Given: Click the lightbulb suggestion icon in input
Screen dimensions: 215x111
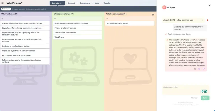Looking at the screenshot, I should pos(202,92).
